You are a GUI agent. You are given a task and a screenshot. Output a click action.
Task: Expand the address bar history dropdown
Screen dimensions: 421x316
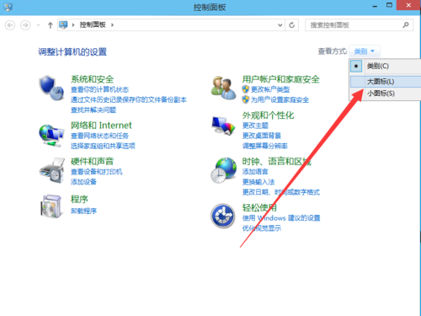pyautogui.click(x=280, y=25)
